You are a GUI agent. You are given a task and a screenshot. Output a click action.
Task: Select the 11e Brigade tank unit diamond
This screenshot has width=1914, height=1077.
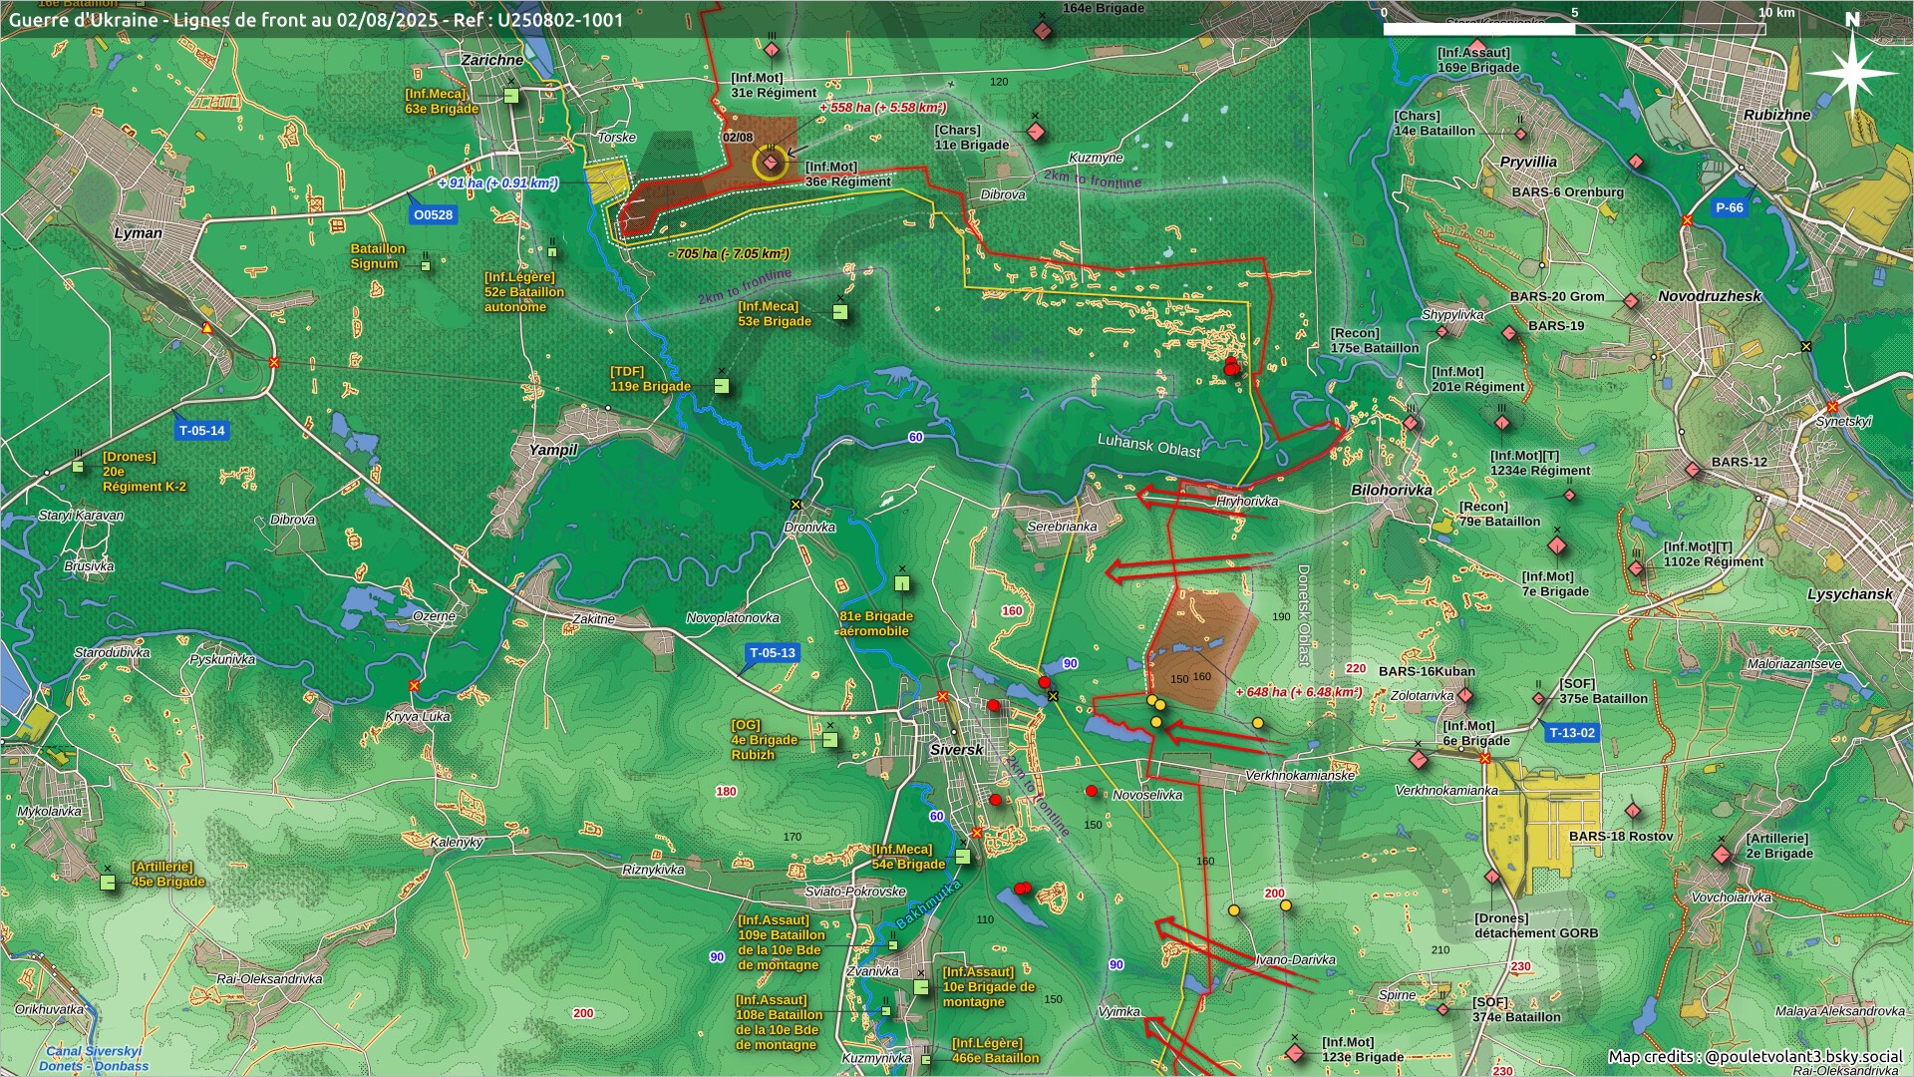coord(1036,132)
